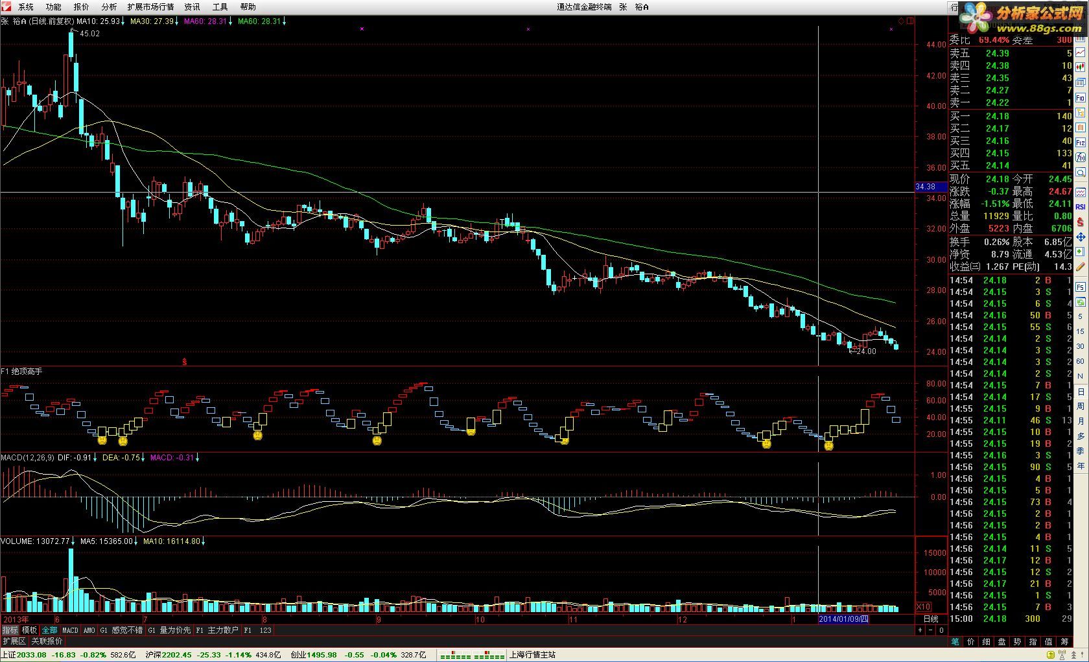
Task: Switch to 指 index tab
Action: coord(1033,642)
